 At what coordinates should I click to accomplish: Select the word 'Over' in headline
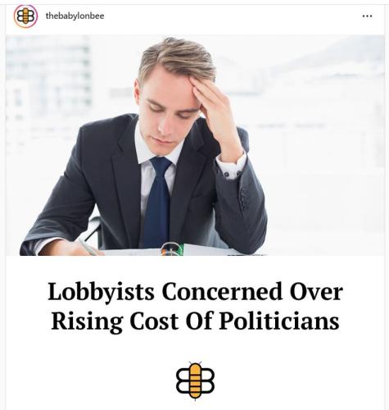coord(316,291)
